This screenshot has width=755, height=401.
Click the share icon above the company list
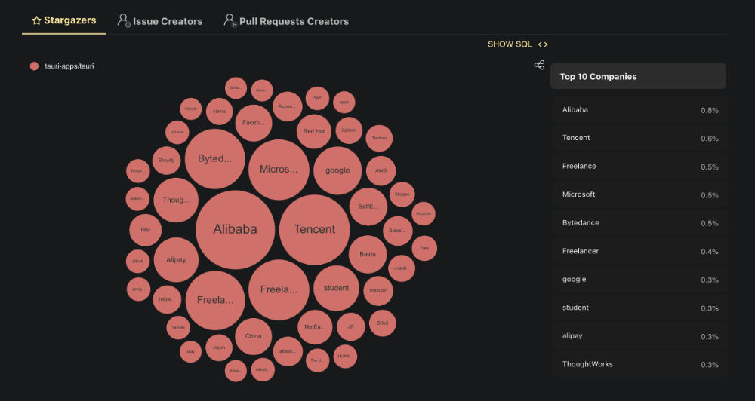pyautogui.click(x=539, y=66)
